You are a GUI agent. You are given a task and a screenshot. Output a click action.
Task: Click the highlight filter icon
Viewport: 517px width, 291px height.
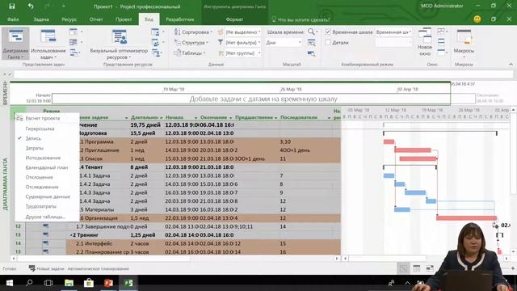221,32
